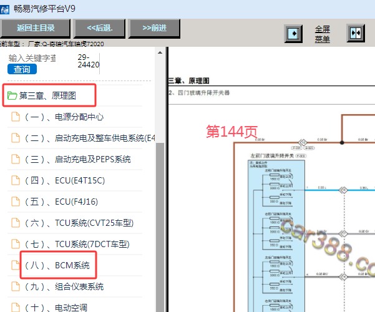Click the document icon beside ECU(F4J16)
375x312 pixels.
point(16,202)
